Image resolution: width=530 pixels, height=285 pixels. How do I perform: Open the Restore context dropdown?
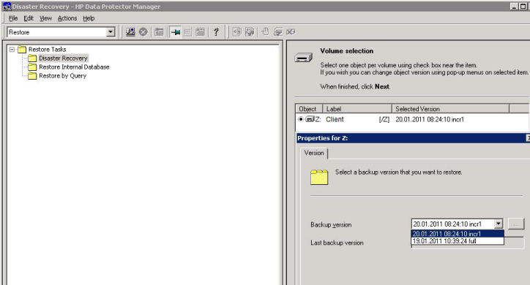[x=111, y=32]
